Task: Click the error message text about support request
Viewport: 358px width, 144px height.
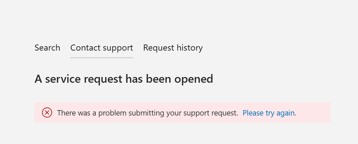Action: (x=148, y=113)
